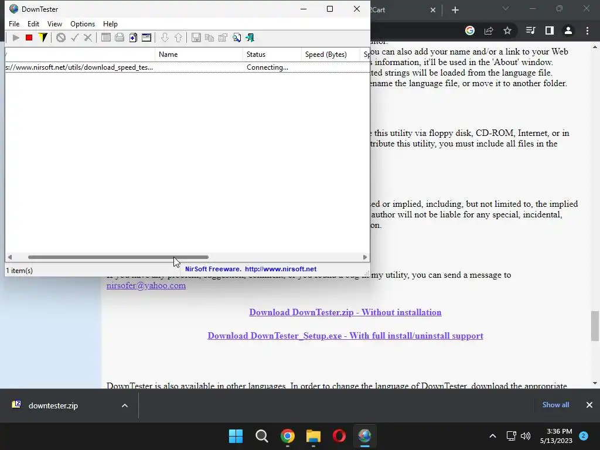The height and width of the screenshot is (450, 600).
Task: Click the Exit door icon in toolbar
Action: [250, 37]
